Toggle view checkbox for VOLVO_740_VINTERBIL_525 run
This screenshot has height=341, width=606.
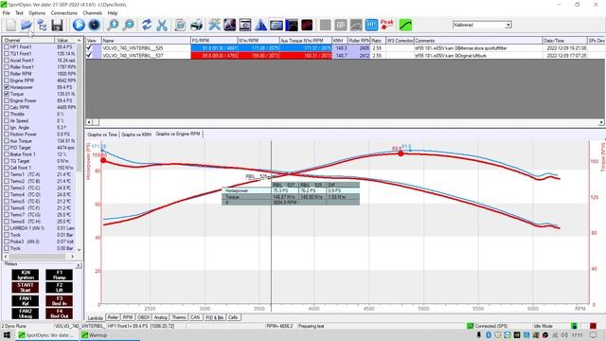tap(89, 47)
